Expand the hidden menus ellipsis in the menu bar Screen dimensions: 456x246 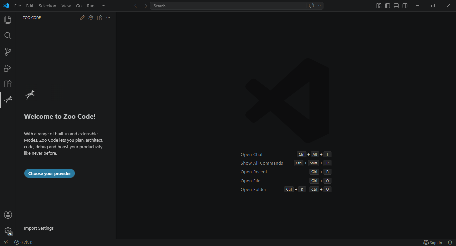click(103, 6)
